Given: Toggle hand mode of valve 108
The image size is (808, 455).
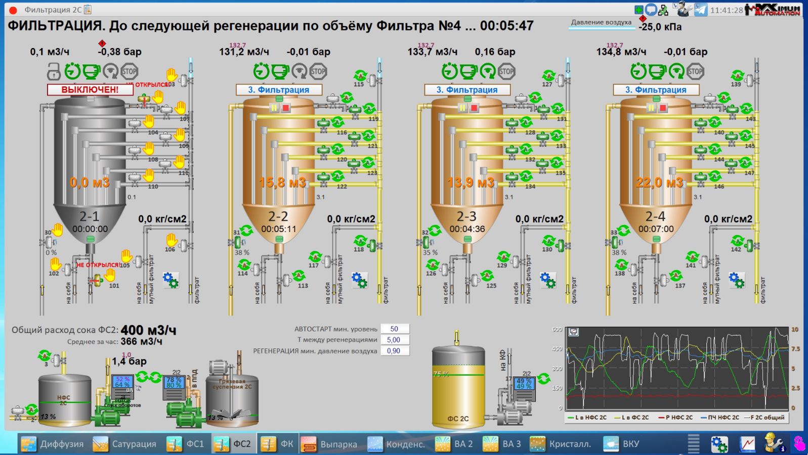Looking at the screenshot, I should (148, 148).
